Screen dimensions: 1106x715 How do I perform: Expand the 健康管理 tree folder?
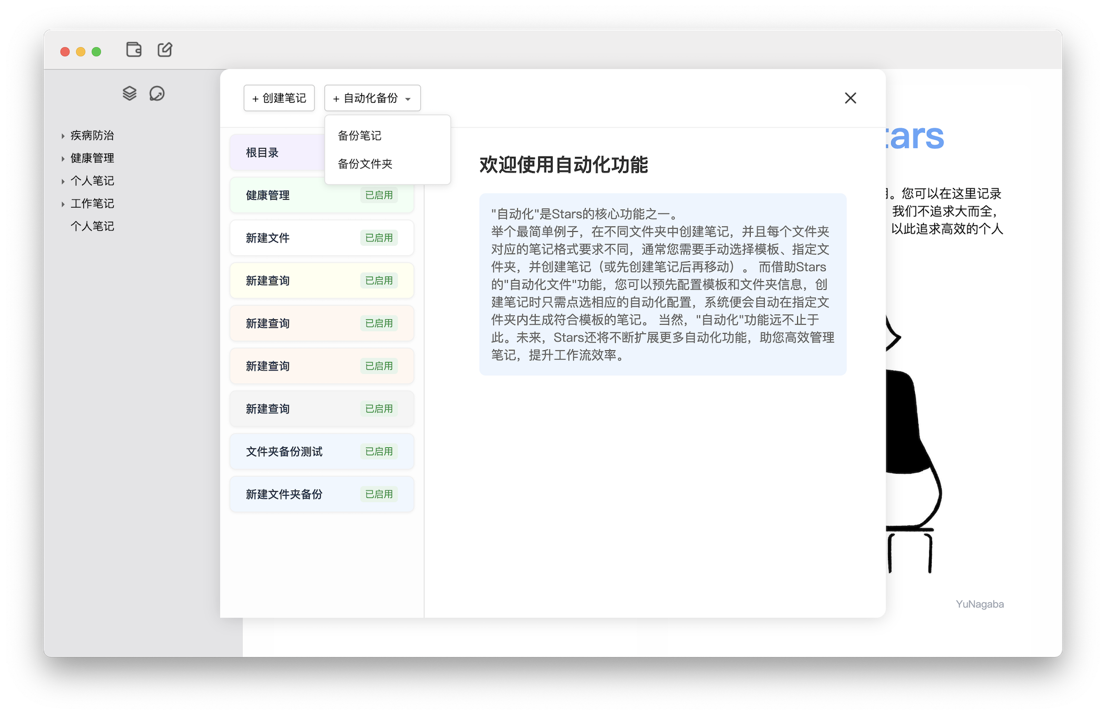63,159
